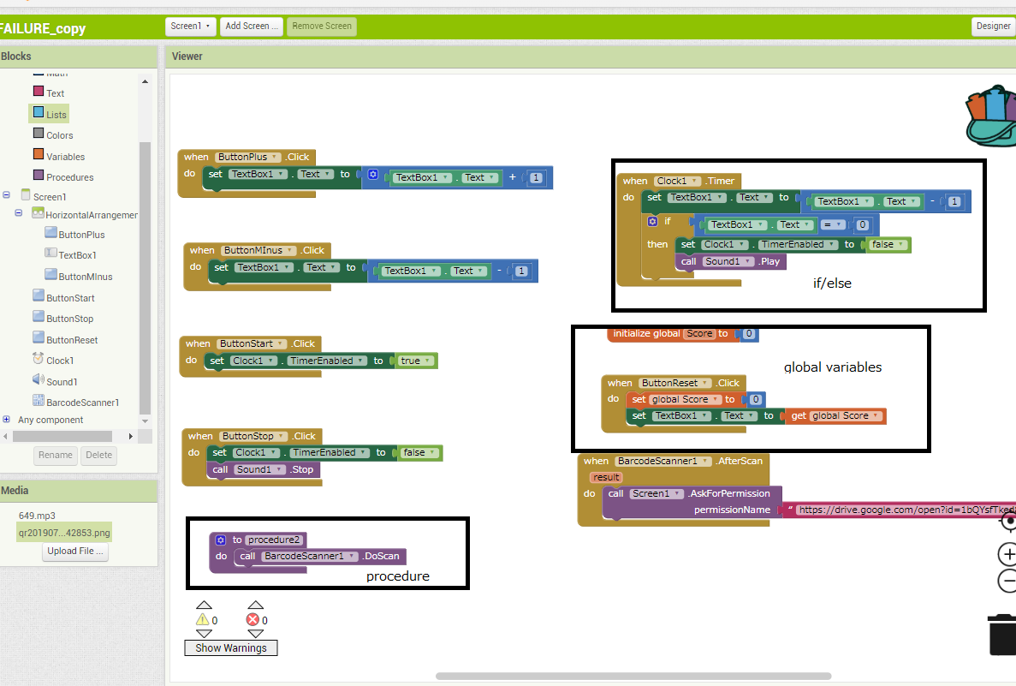Open false dropdown in ButtonStop block
This screenshot has height=686, width=1016.
point(432,453)
